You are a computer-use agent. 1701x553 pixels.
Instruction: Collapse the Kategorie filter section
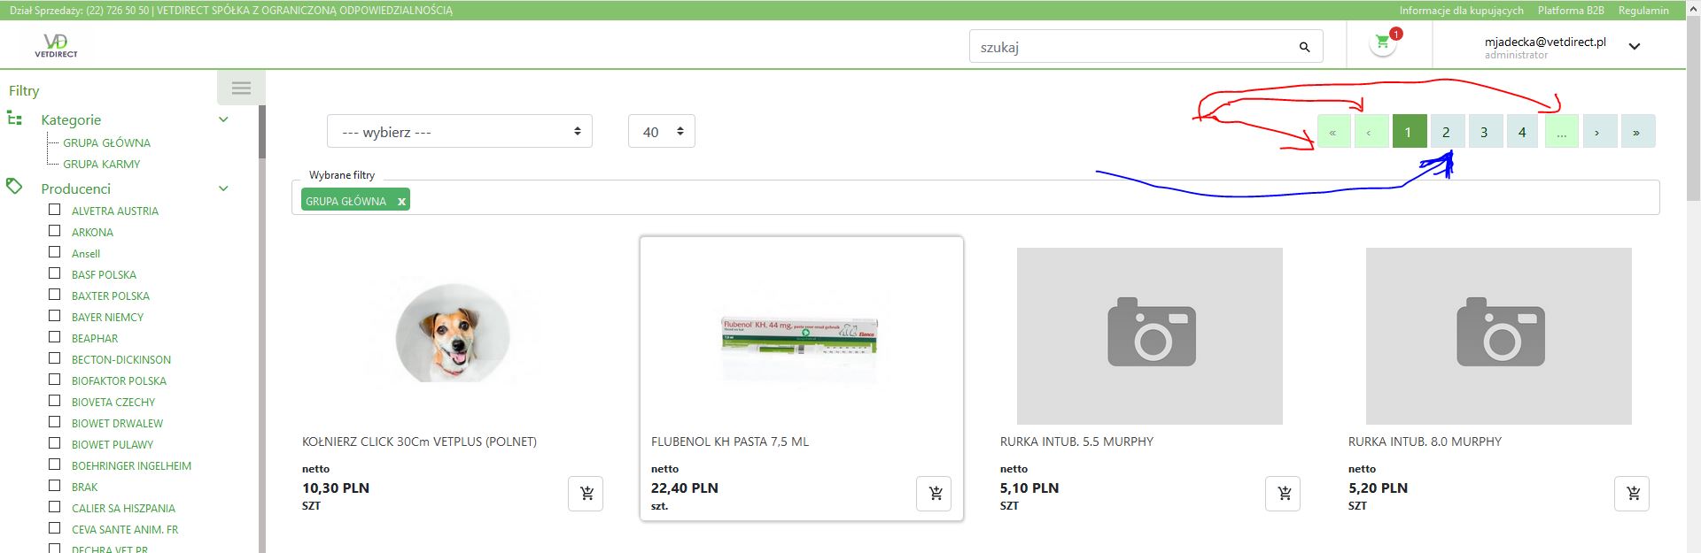pos(223,119)
